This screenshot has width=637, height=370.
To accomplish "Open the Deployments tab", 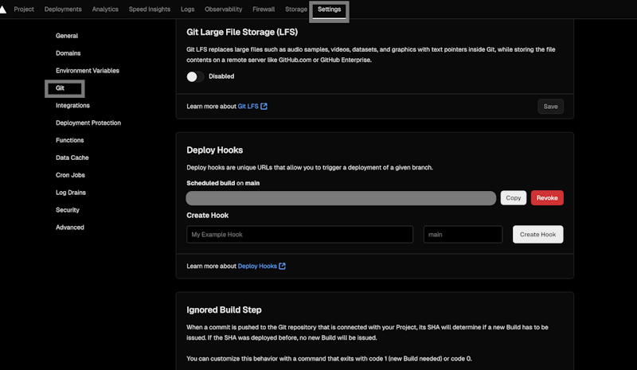I will click(x=62, y=10).
